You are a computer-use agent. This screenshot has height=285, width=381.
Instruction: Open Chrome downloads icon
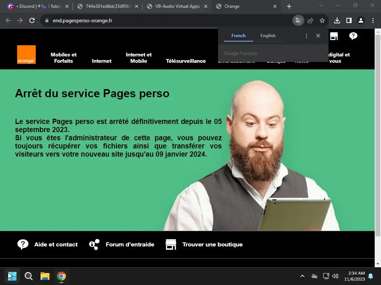337,21
